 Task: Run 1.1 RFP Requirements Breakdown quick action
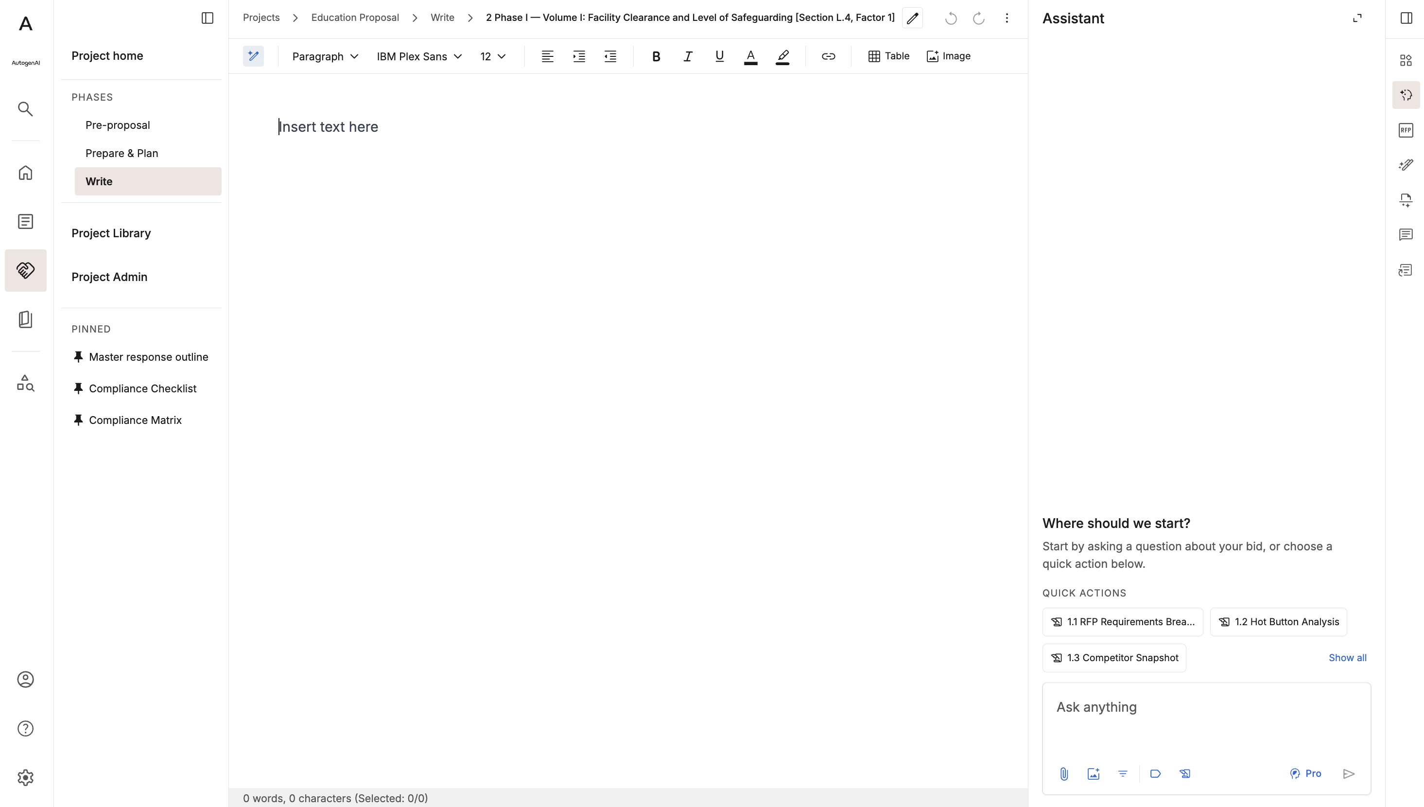point(1123,622)
